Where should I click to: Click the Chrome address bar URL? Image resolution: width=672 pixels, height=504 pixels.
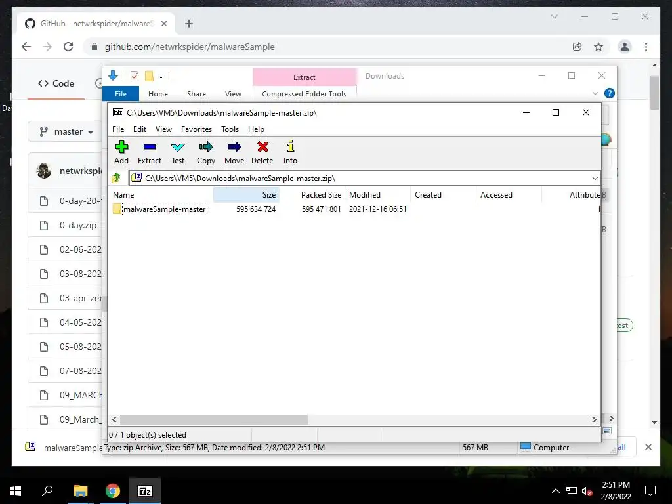(190, 47)
